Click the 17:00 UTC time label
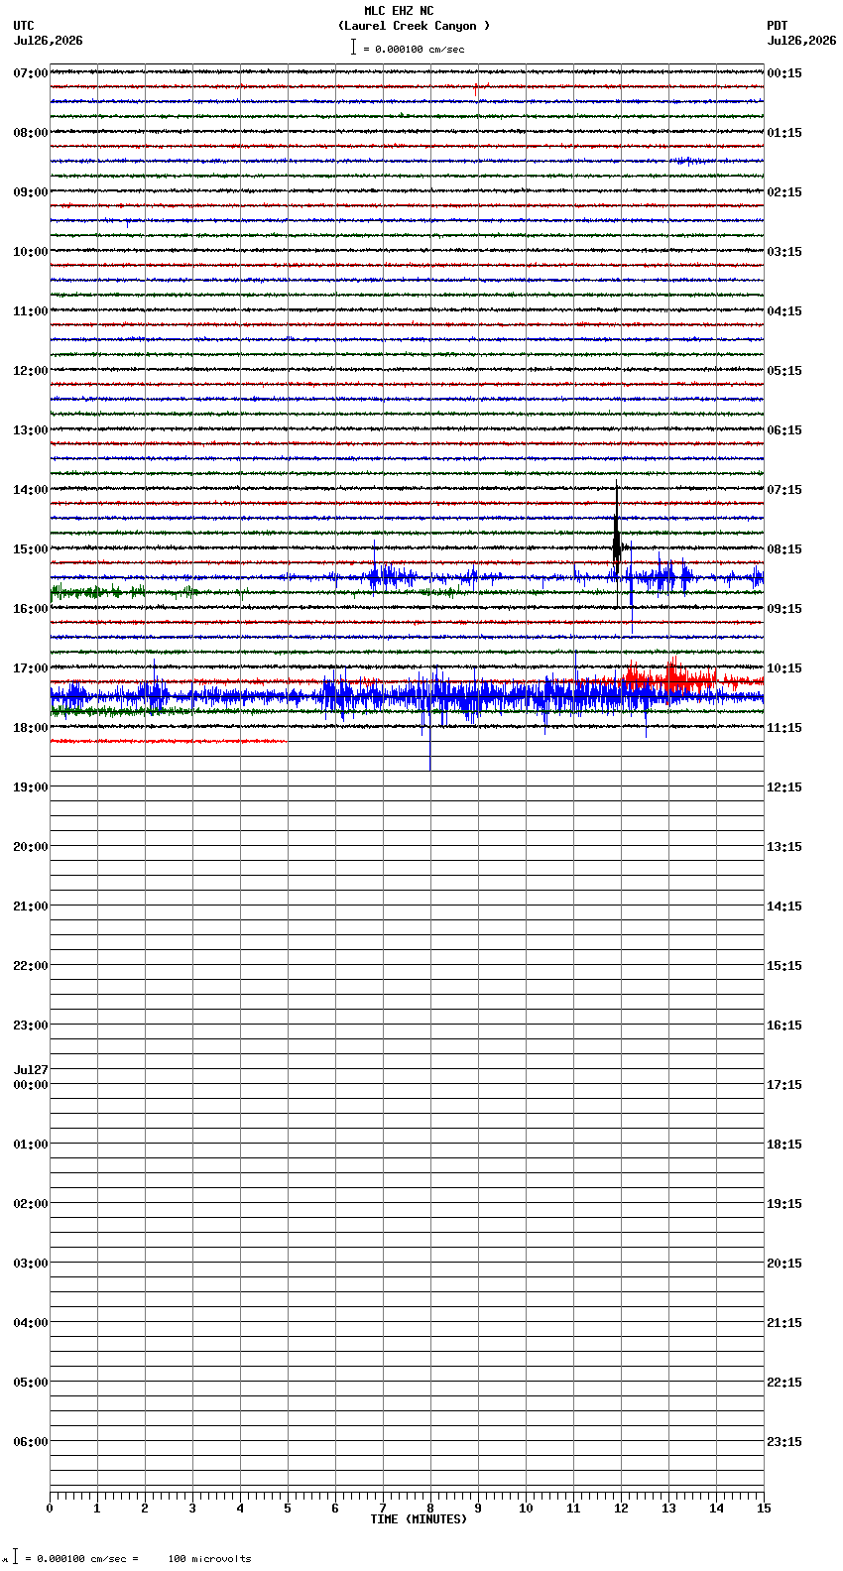The image size is (843, 1571). [x=31, y=668]
